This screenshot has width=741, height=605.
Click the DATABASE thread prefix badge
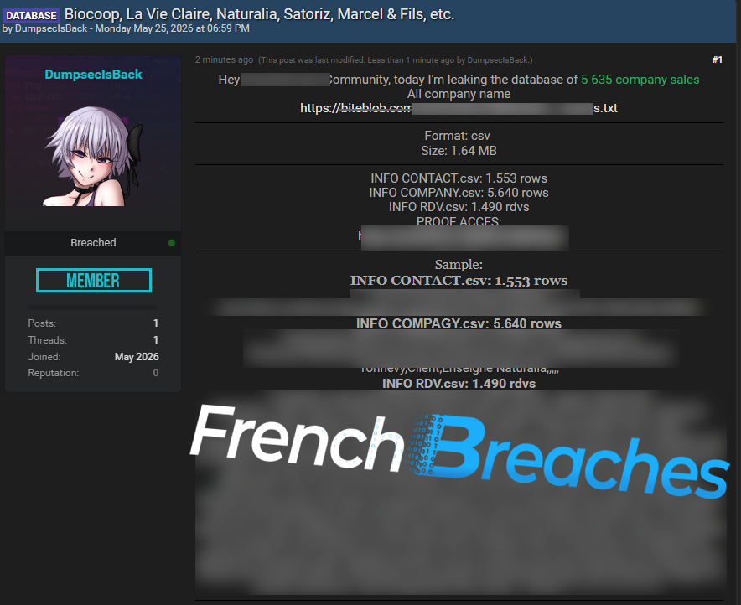(31, 16)
